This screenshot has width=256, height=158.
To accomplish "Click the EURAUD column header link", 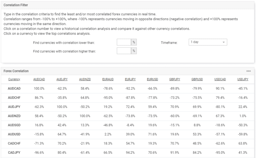I will (107, 79).
